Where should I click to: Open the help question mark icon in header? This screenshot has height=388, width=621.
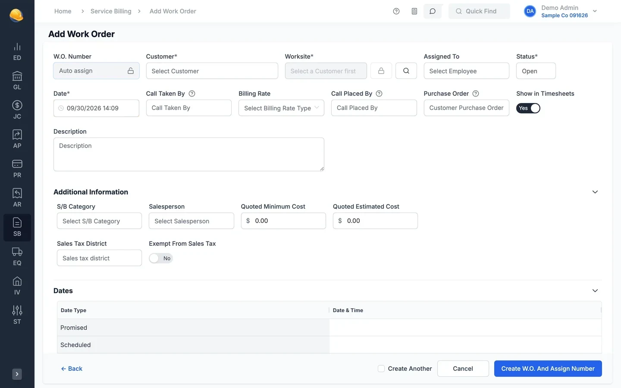pos(396,11)
